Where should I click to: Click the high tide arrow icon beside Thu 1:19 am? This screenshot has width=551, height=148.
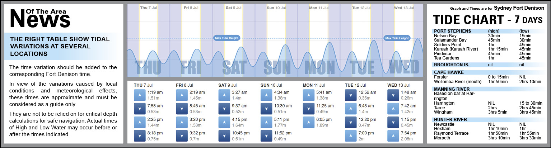pos(140,95)
